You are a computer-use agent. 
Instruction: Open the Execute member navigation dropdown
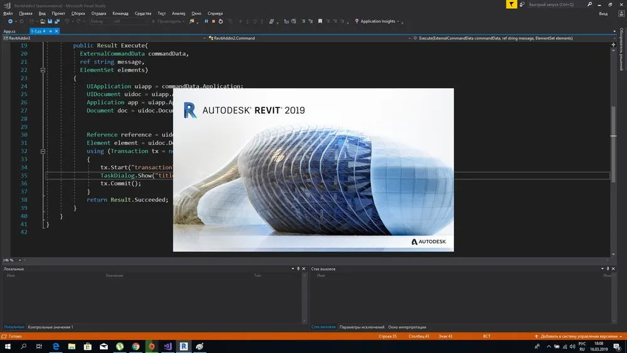click(x=614, y=38)
